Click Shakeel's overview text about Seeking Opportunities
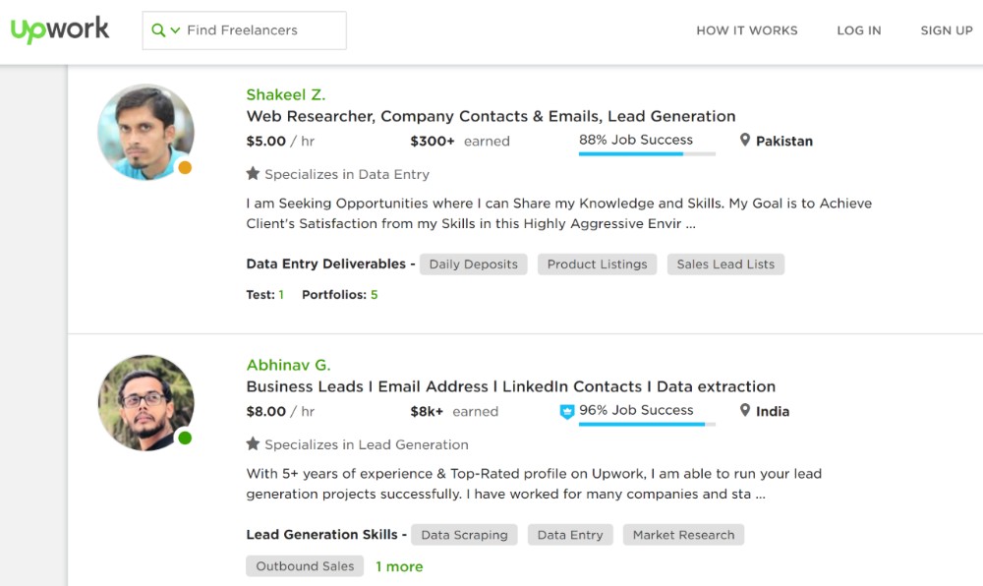The height and width of the screenshot is (586, 983). tap(558, 213)
